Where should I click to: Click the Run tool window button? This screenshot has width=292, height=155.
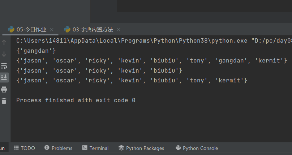click(x=3, y=148)
